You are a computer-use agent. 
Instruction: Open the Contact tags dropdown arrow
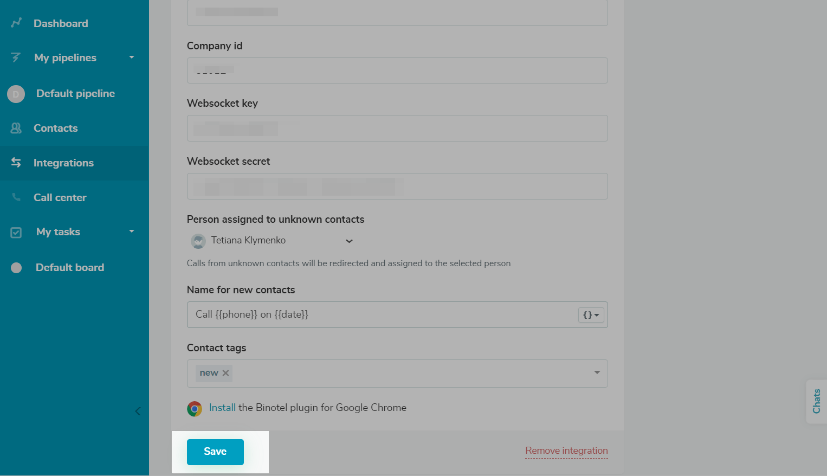597,372
